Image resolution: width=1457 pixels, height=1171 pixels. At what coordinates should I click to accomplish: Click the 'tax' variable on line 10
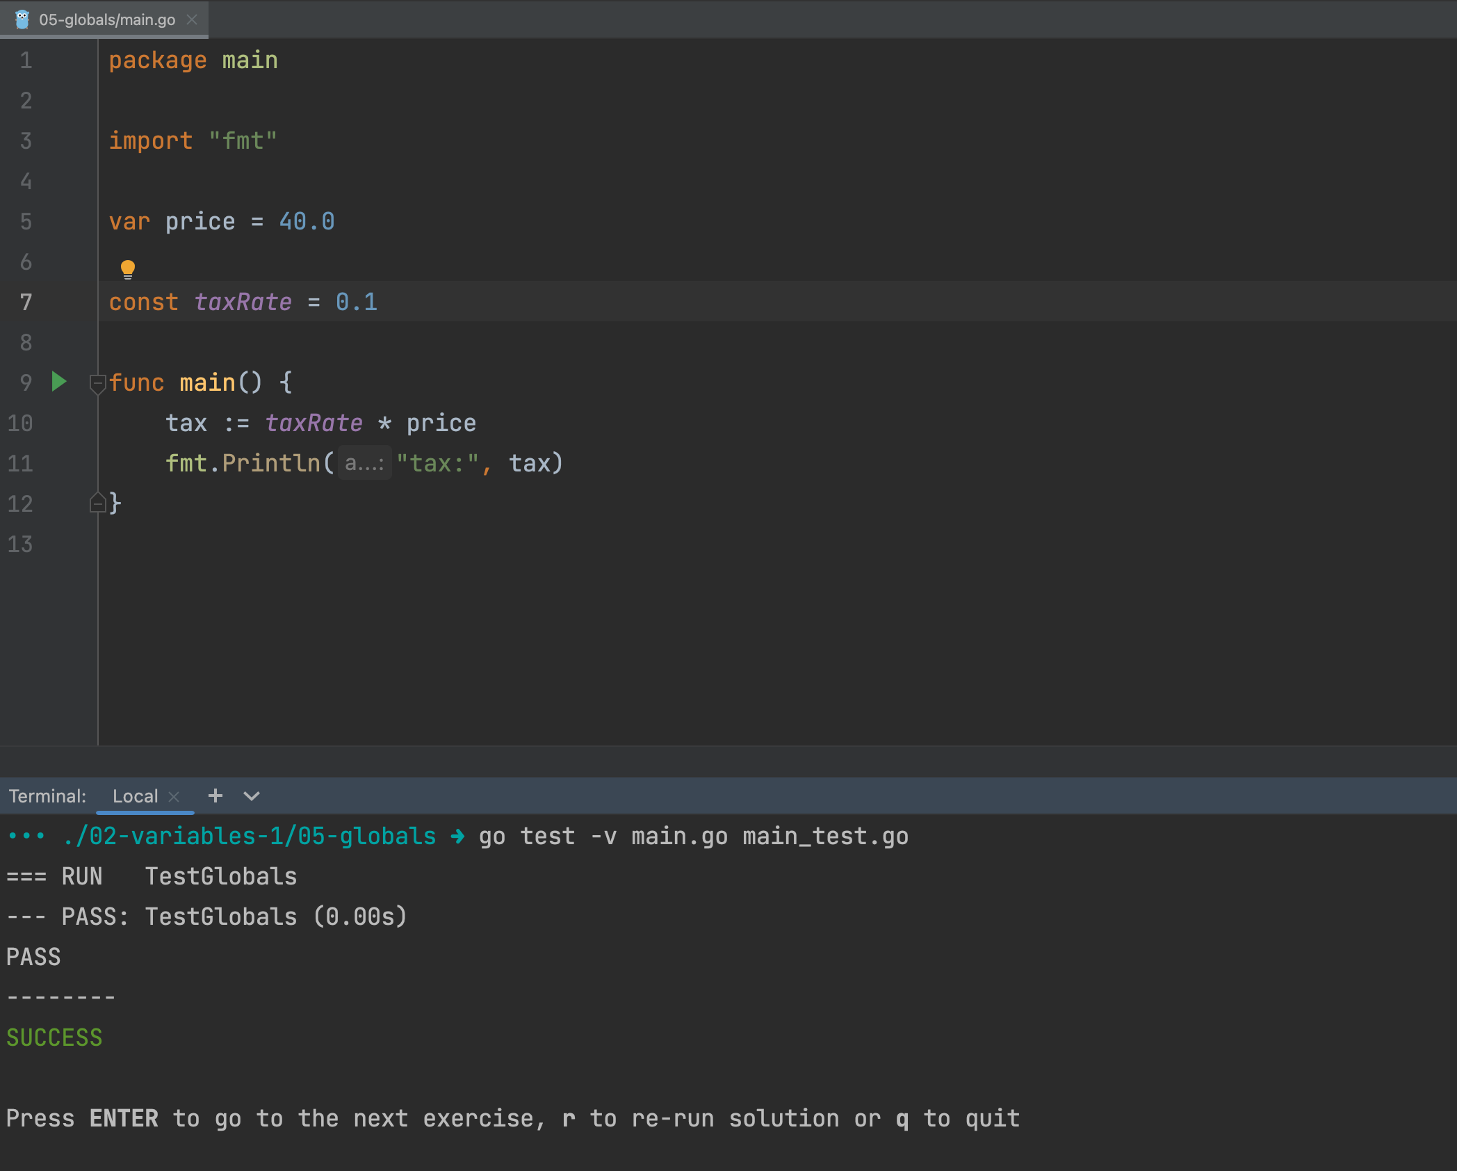pos(186,423)
